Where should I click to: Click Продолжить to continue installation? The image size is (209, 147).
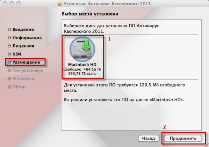183,138
